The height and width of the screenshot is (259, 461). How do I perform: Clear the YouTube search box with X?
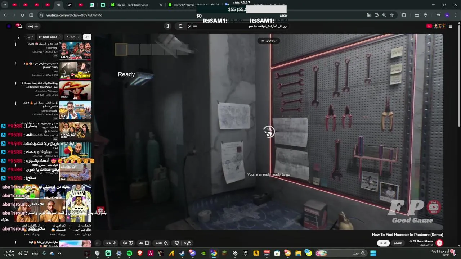coord(190,26)
